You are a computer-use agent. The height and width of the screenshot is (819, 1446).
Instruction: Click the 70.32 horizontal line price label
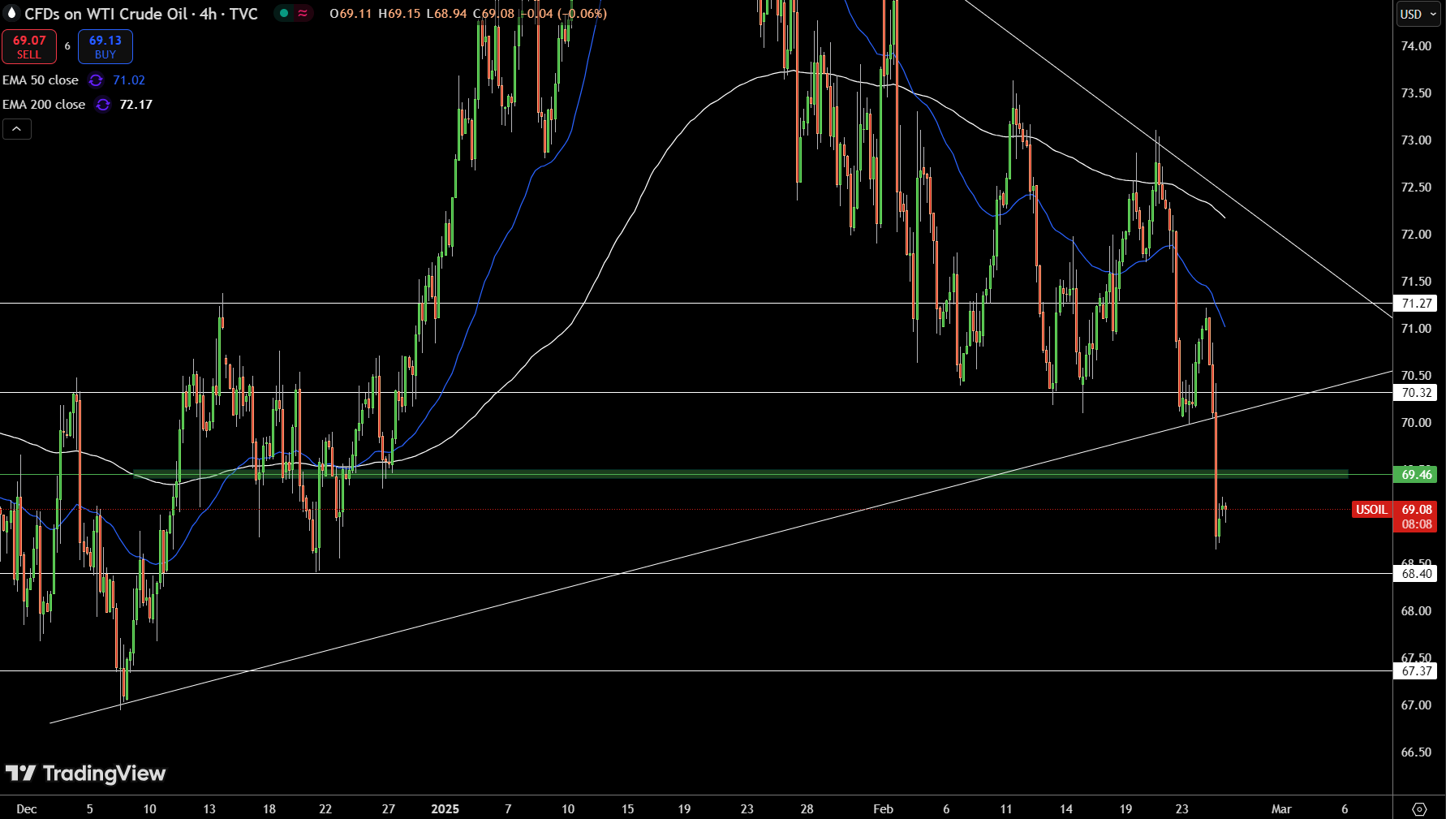tap(1416, 393)
